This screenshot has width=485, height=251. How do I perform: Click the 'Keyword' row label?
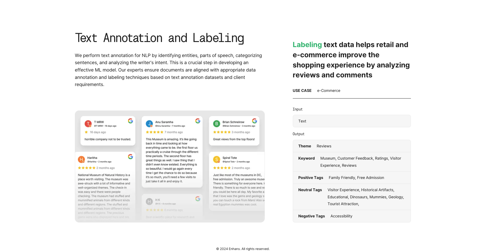pos(307,158)
